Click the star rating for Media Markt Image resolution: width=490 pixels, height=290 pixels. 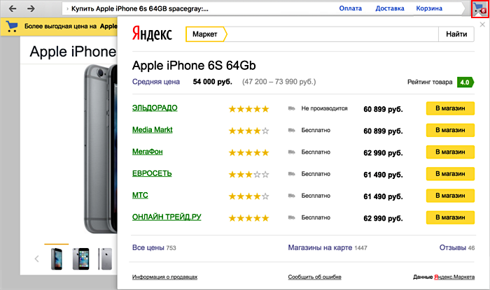[248, 131]
